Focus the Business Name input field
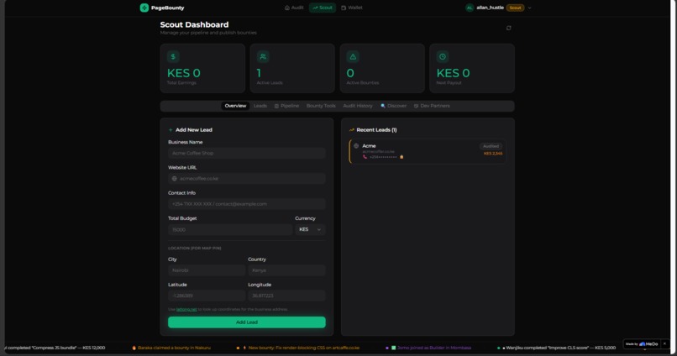 tap(247, 153)
